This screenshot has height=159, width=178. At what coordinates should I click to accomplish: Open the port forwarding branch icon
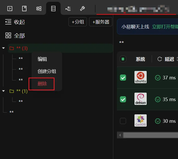coord(68,8)
